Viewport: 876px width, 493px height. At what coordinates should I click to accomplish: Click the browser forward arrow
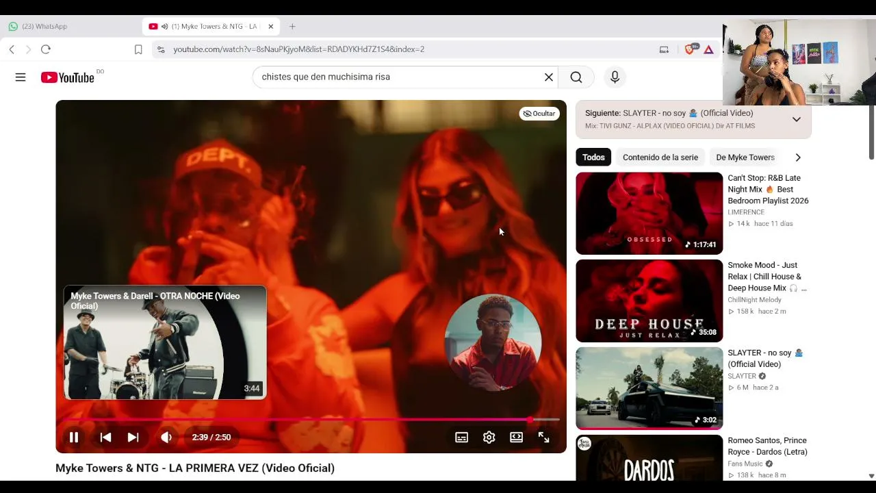(28, 49)
